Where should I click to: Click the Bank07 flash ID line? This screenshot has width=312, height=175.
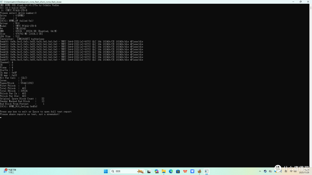(x=71, y=60)
